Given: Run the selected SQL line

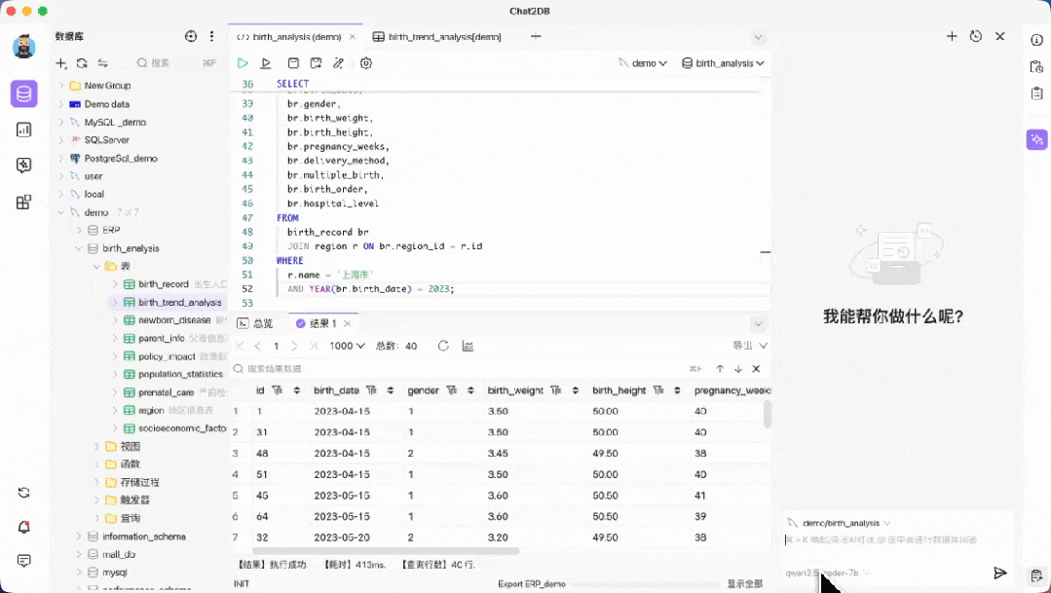Looking at the screenshot, I should pyautogui.click(x=266, y=63).
